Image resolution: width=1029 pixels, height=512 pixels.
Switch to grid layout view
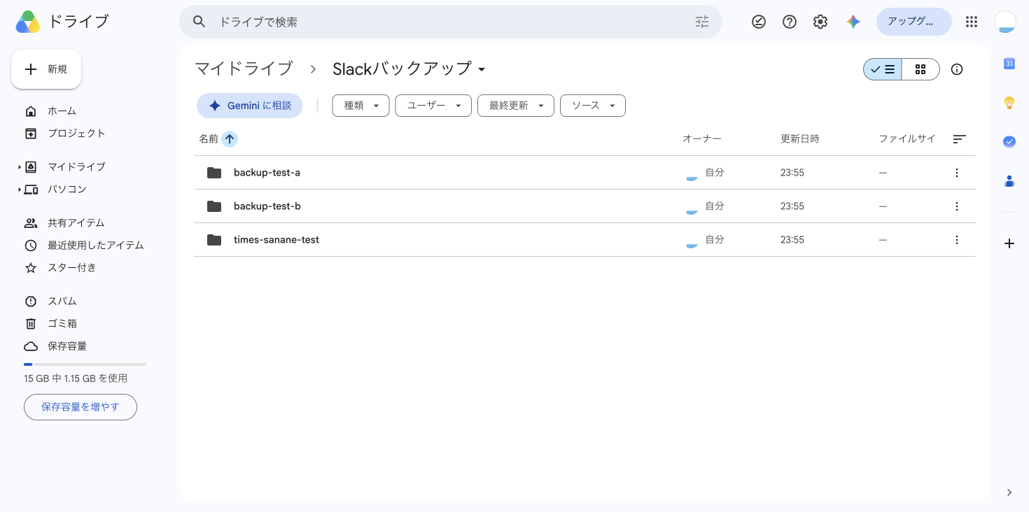click(920, 69)
